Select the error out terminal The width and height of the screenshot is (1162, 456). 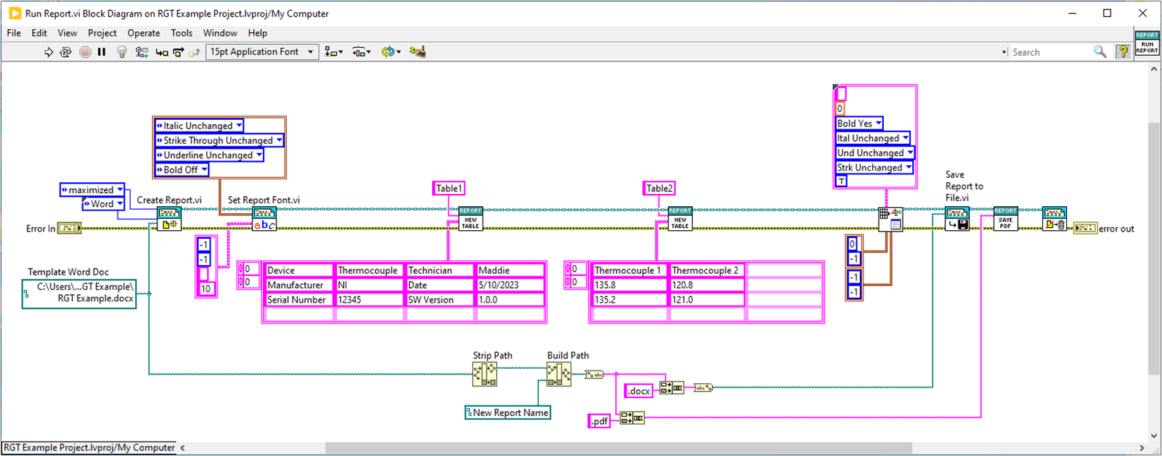[x=1085, y=228]
